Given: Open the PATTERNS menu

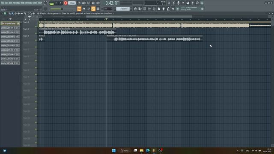Looking at the screenshot, I should [x=16, y=3].
